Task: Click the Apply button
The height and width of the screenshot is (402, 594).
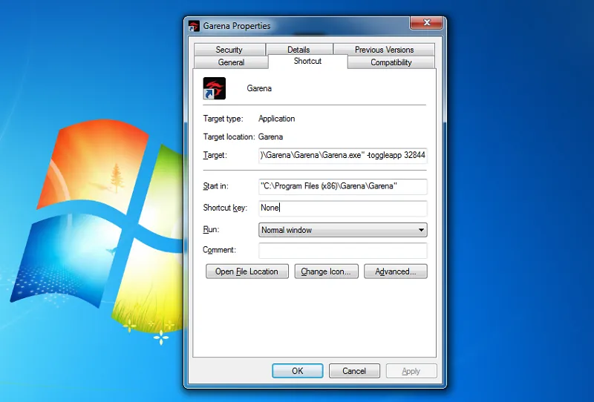Action: (411, 371)
